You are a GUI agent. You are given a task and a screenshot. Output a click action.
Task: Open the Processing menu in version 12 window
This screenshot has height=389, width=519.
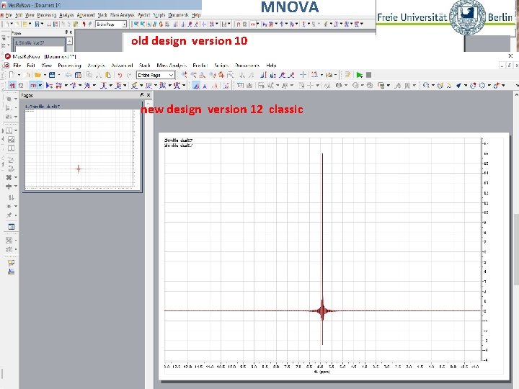coord(69,66)
